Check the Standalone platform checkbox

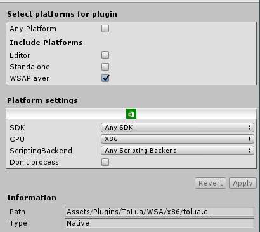(105, 67)
